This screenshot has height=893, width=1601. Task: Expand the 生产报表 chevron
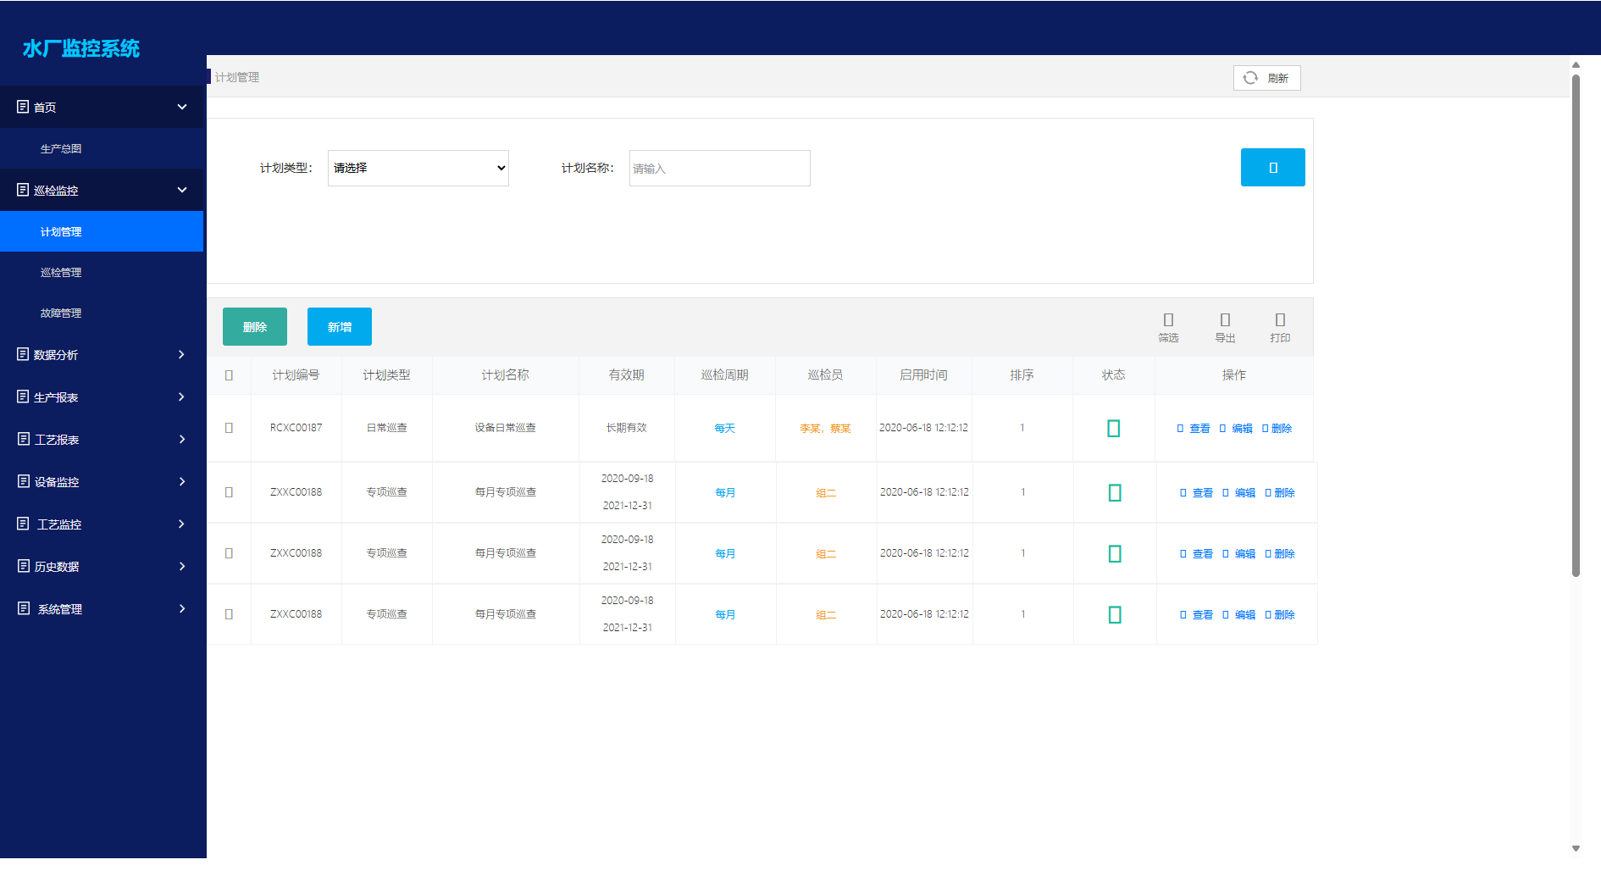point(181,397)
